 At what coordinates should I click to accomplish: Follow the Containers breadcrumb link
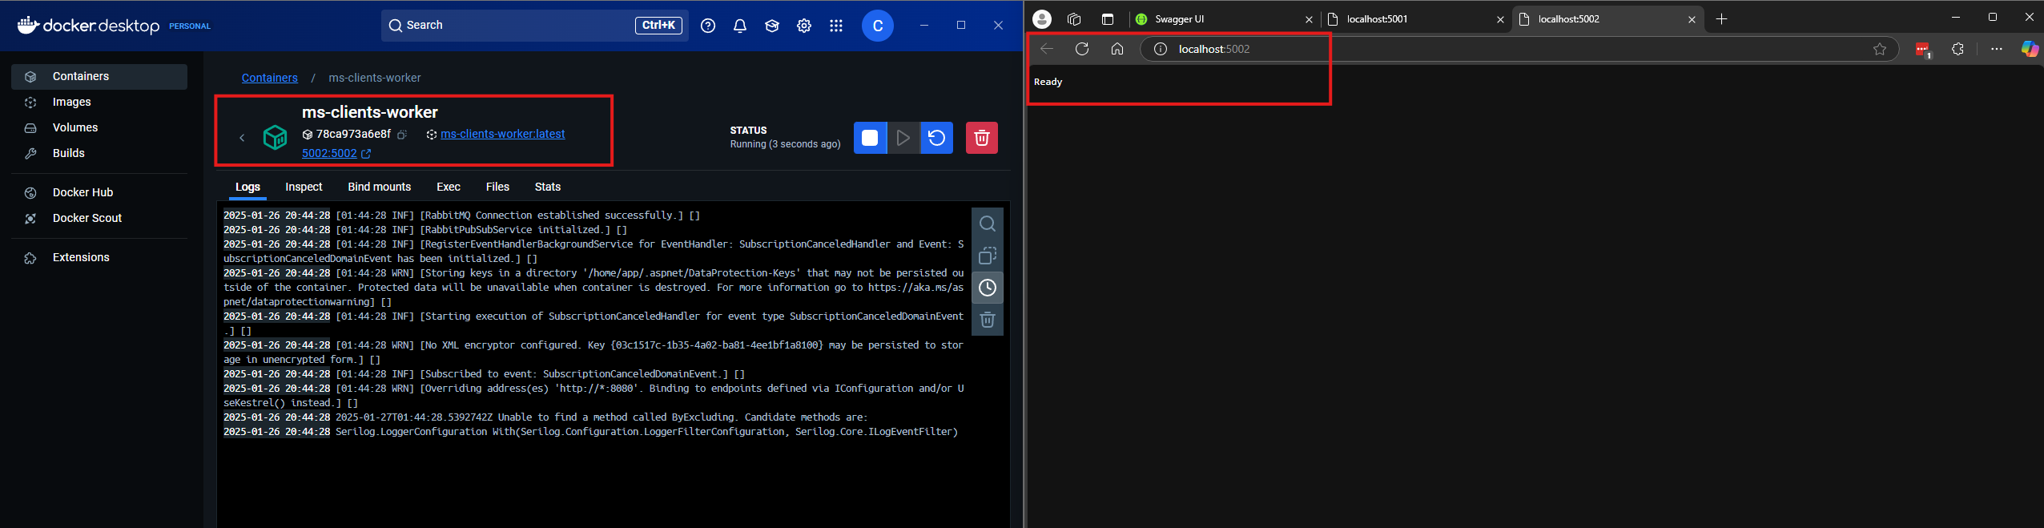[270, 78]
